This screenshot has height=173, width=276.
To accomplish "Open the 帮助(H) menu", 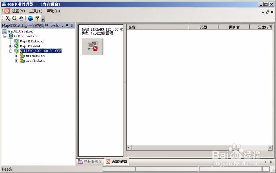I will [53, 11].
